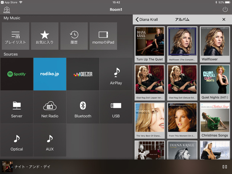The width and height of the screenshot is (232, 174).
Task: Tap the 15:42 clock in status bar
Action: (x=116, y=3)
